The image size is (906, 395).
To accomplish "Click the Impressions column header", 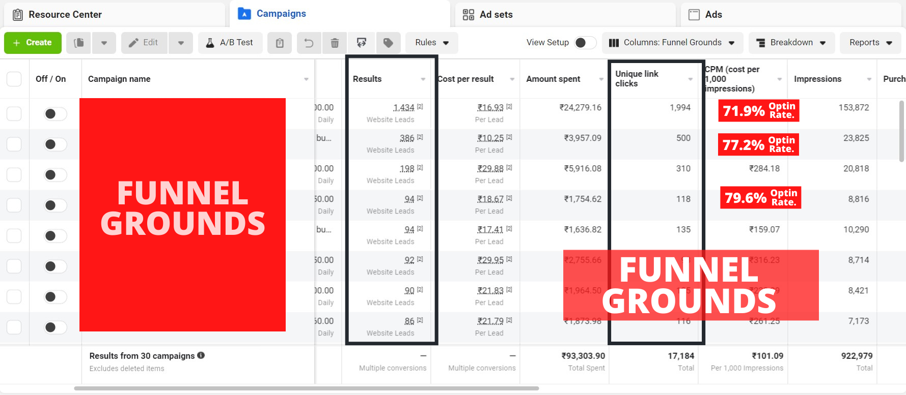I will coord(817,79).
